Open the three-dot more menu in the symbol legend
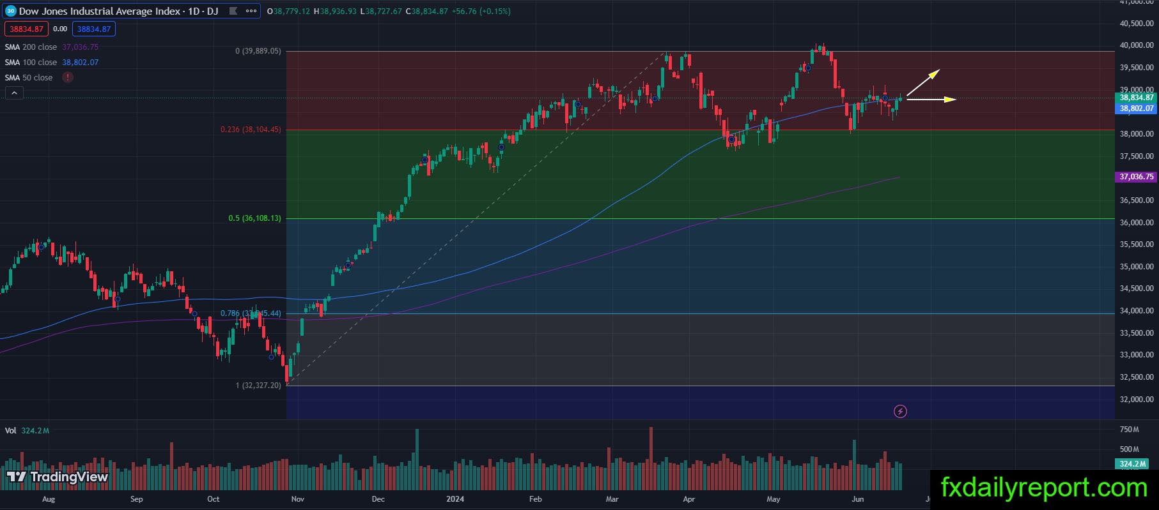This screenshot has width=1159, height=510. (252, 11)
